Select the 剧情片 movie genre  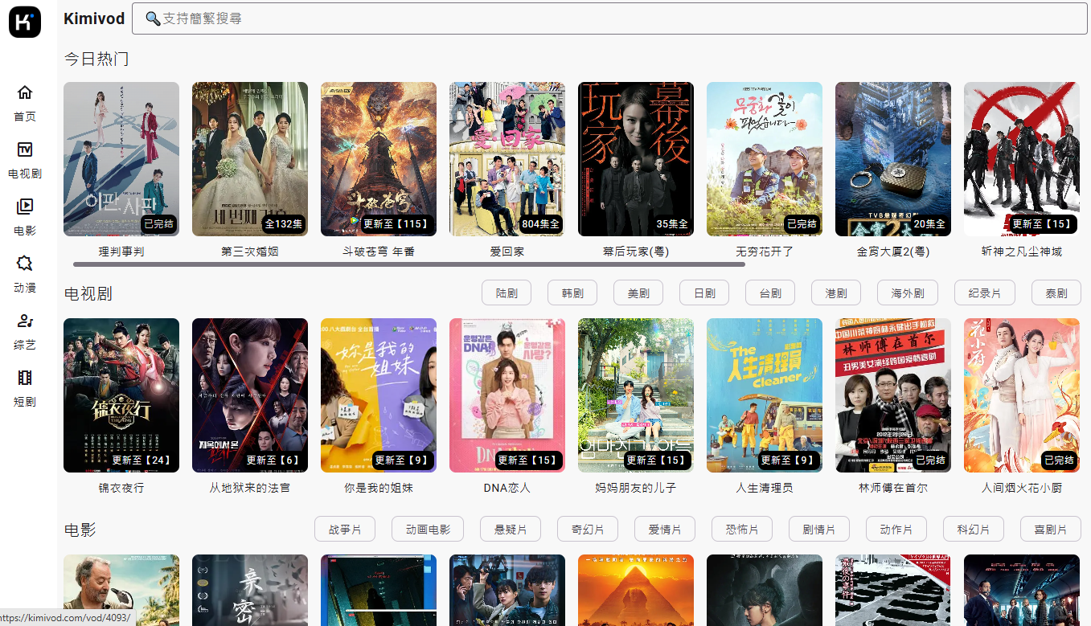819,530
